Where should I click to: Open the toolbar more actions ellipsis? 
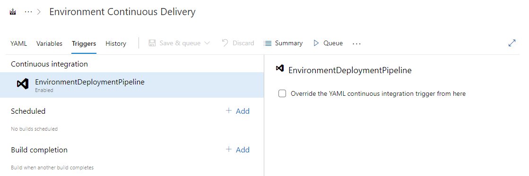coord(356,43)
